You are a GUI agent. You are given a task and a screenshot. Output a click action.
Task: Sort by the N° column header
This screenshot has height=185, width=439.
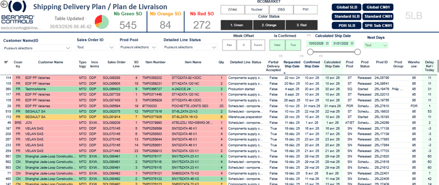tap(6, 62)
